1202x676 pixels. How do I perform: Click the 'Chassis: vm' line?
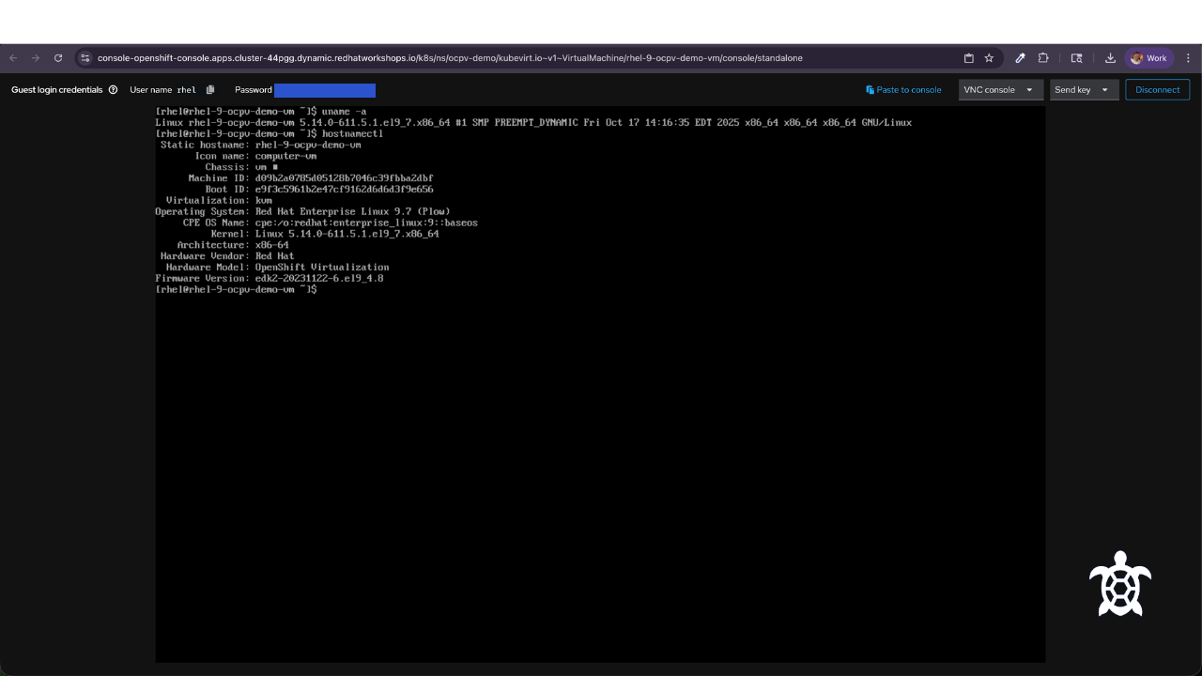(241, 167)
